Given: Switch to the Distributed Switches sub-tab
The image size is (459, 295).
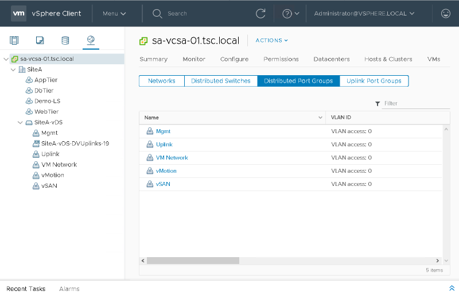Looking at the screenshot, I should pyautogui.click(x=221, y=81).
